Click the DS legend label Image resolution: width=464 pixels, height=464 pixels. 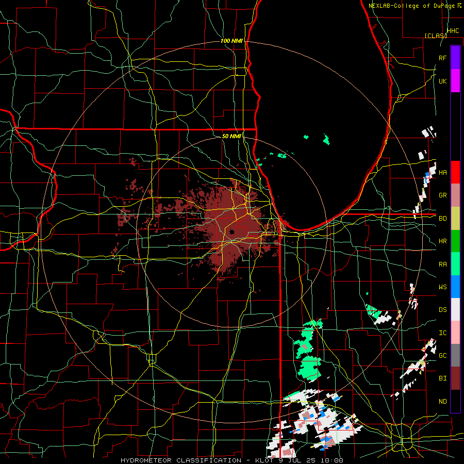point(442,310)
